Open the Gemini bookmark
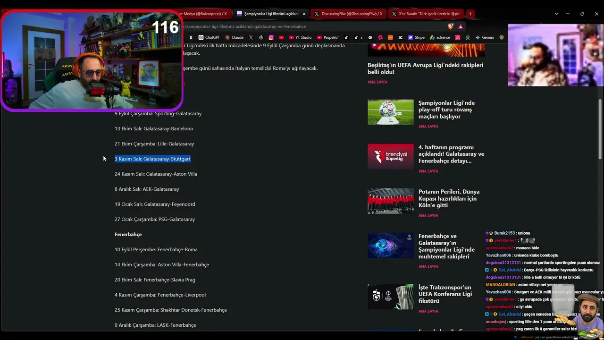Screen dimensions: 604x340 click(485, 37)
